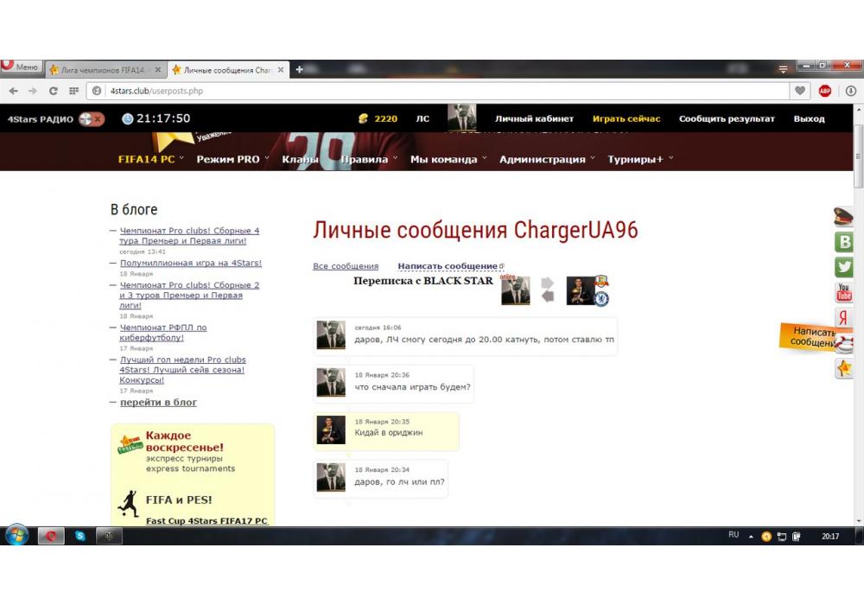
Task: Toggle the 4Stars Radio switch
Action: 92,118
